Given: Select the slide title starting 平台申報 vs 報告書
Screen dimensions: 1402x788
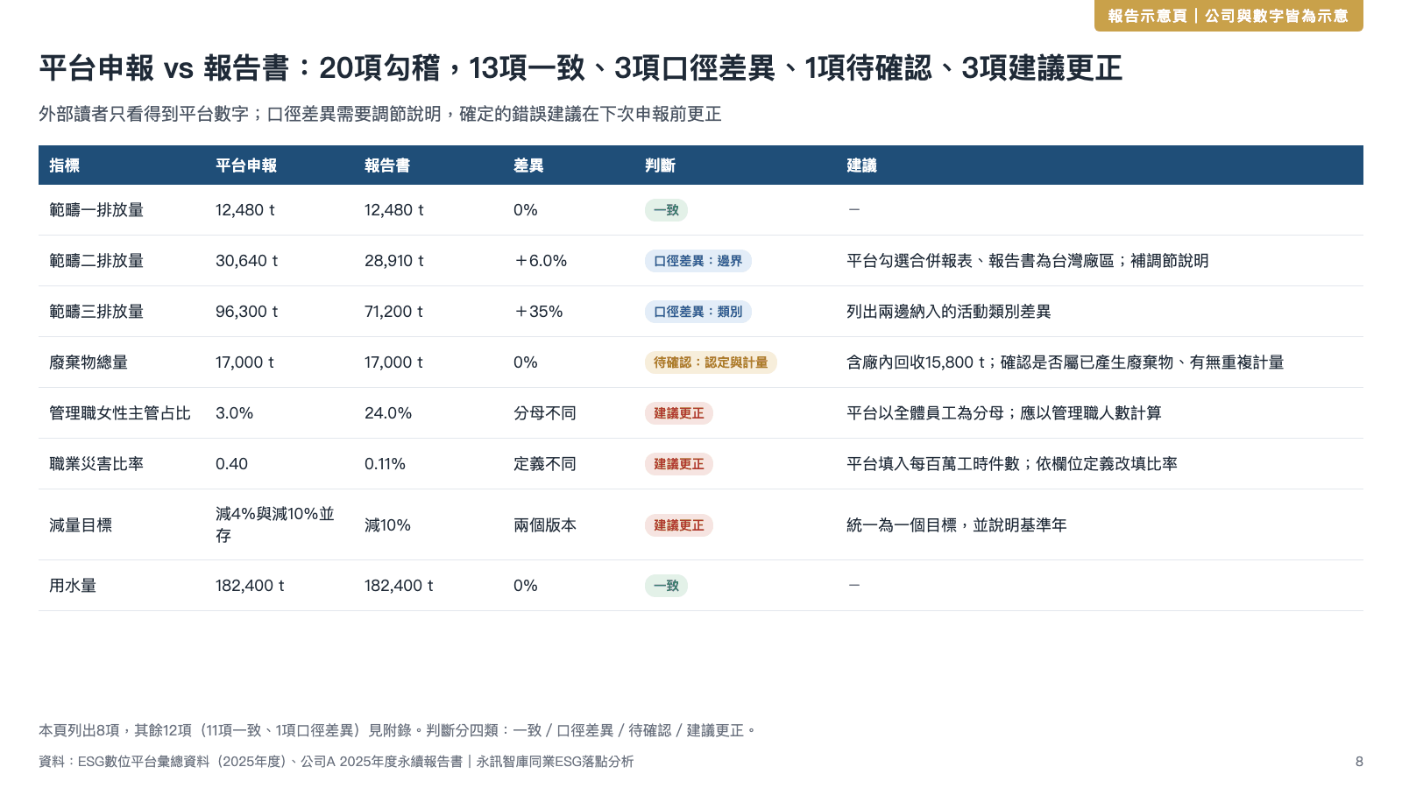Looking at the screenshot, I should [x=580, y=68].
